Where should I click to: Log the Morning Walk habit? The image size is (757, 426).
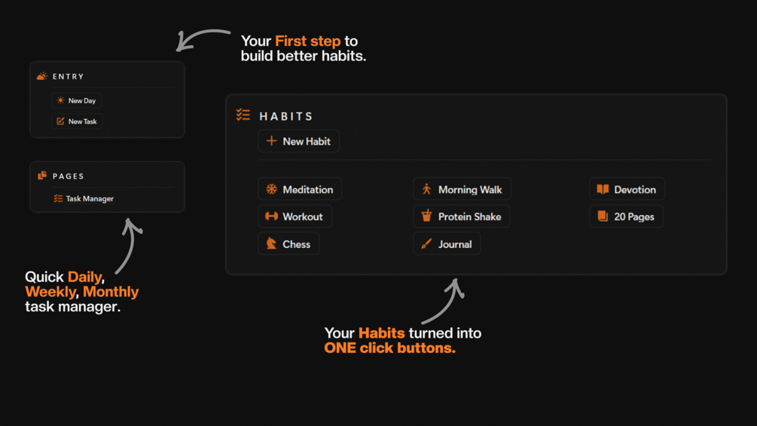(462, 189)
